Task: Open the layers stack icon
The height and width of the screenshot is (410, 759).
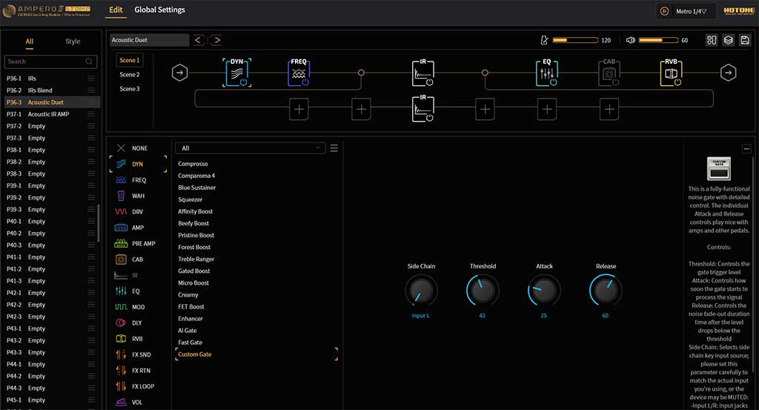Action: tap(728, 40)
